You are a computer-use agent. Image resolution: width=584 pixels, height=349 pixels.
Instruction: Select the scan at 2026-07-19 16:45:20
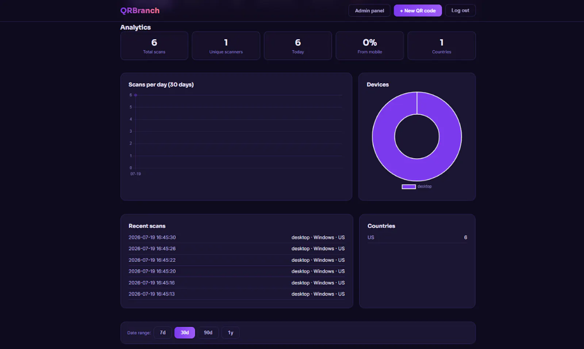[x=237, y=271]
